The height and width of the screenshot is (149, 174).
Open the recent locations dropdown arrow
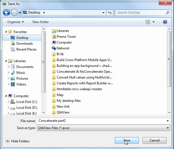click(x=20, y=13)
